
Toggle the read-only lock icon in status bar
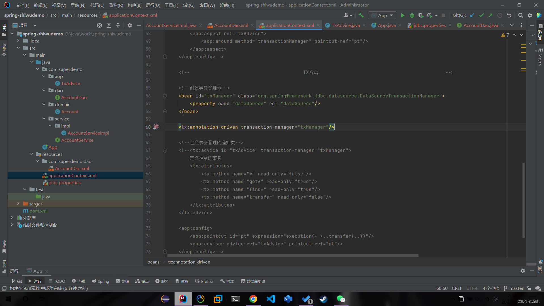pyautogui.click(x=529, y=288)
